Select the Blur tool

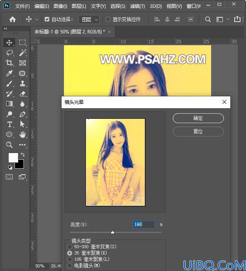pos(22,104)
